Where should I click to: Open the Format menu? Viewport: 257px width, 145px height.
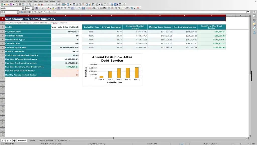pos(23,1)
